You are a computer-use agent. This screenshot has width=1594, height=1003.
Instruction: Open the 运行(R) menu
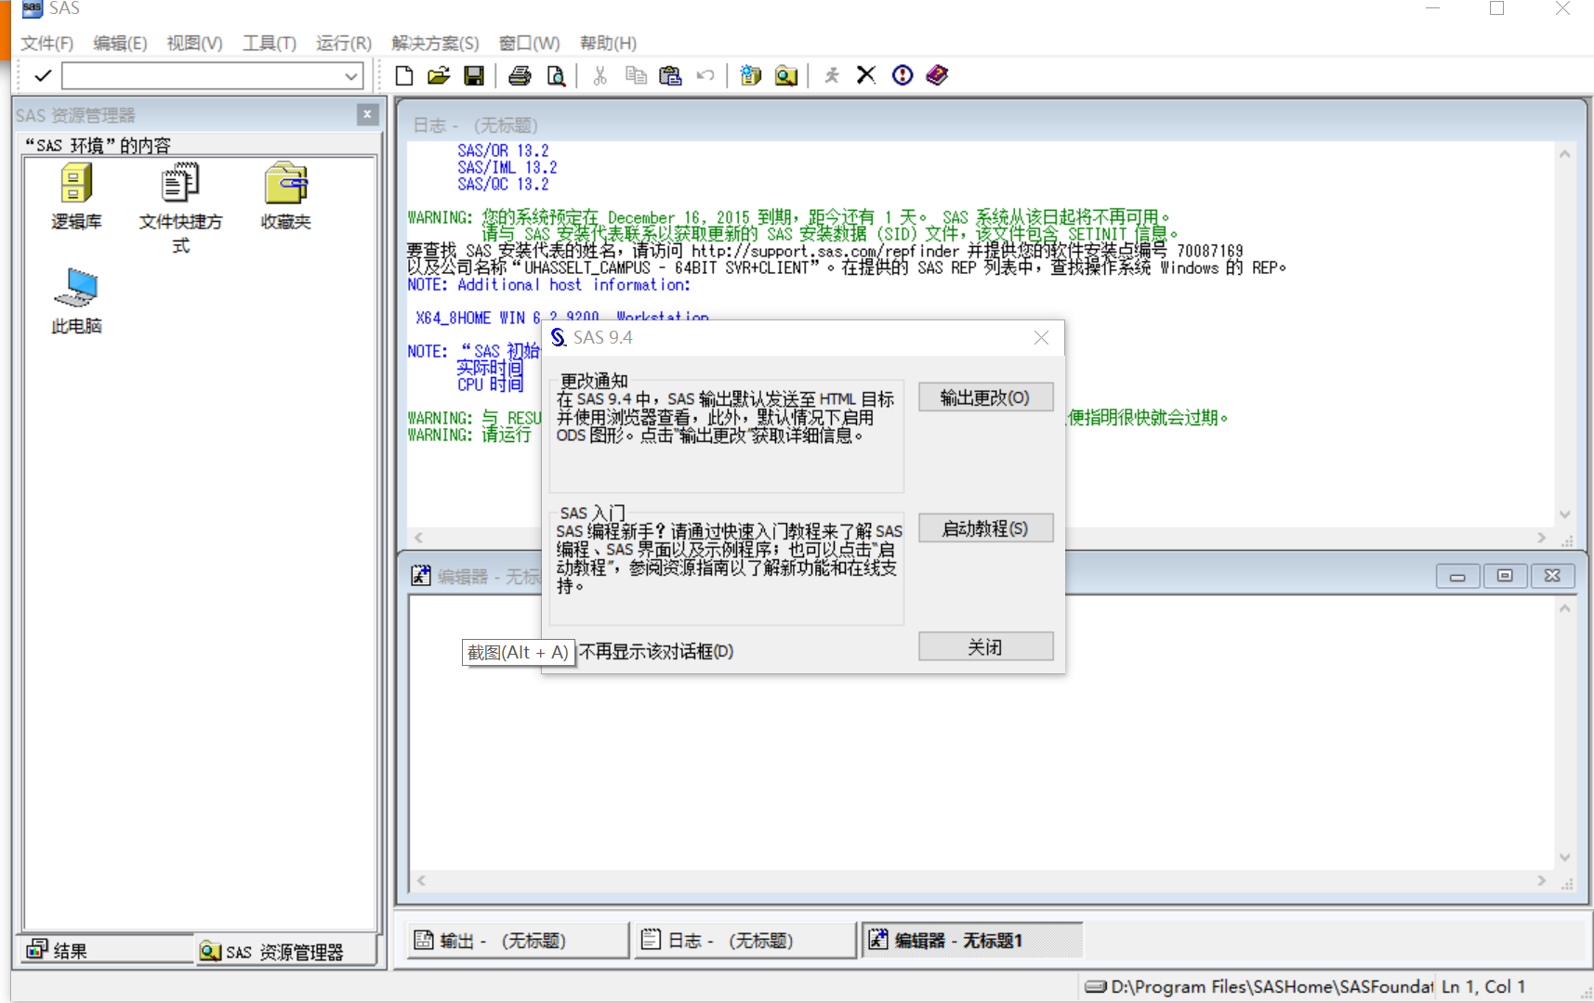coord(344,43)
